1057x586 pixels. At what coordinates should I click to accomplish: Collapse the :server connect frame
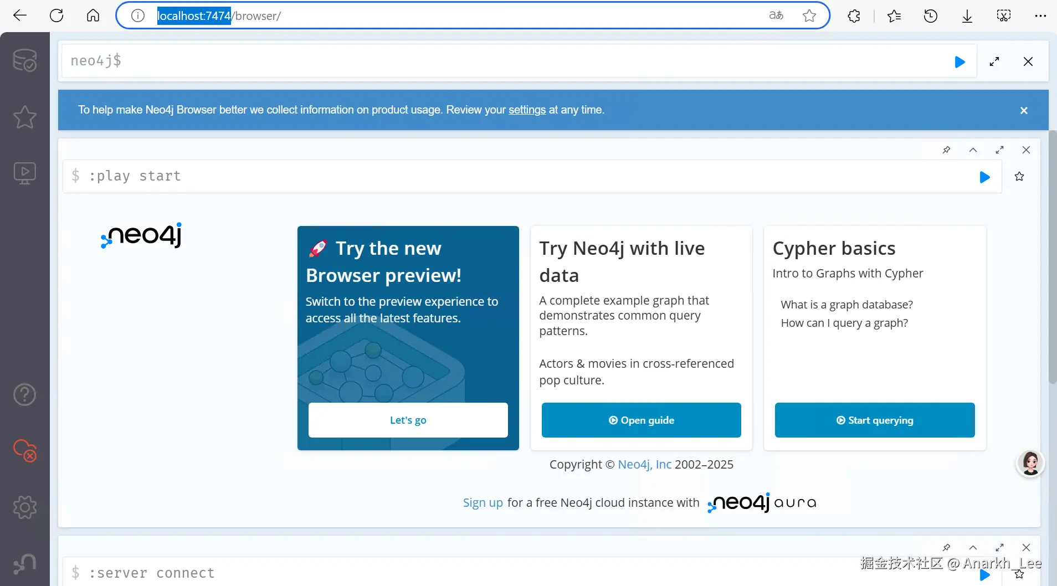[973, 548]
